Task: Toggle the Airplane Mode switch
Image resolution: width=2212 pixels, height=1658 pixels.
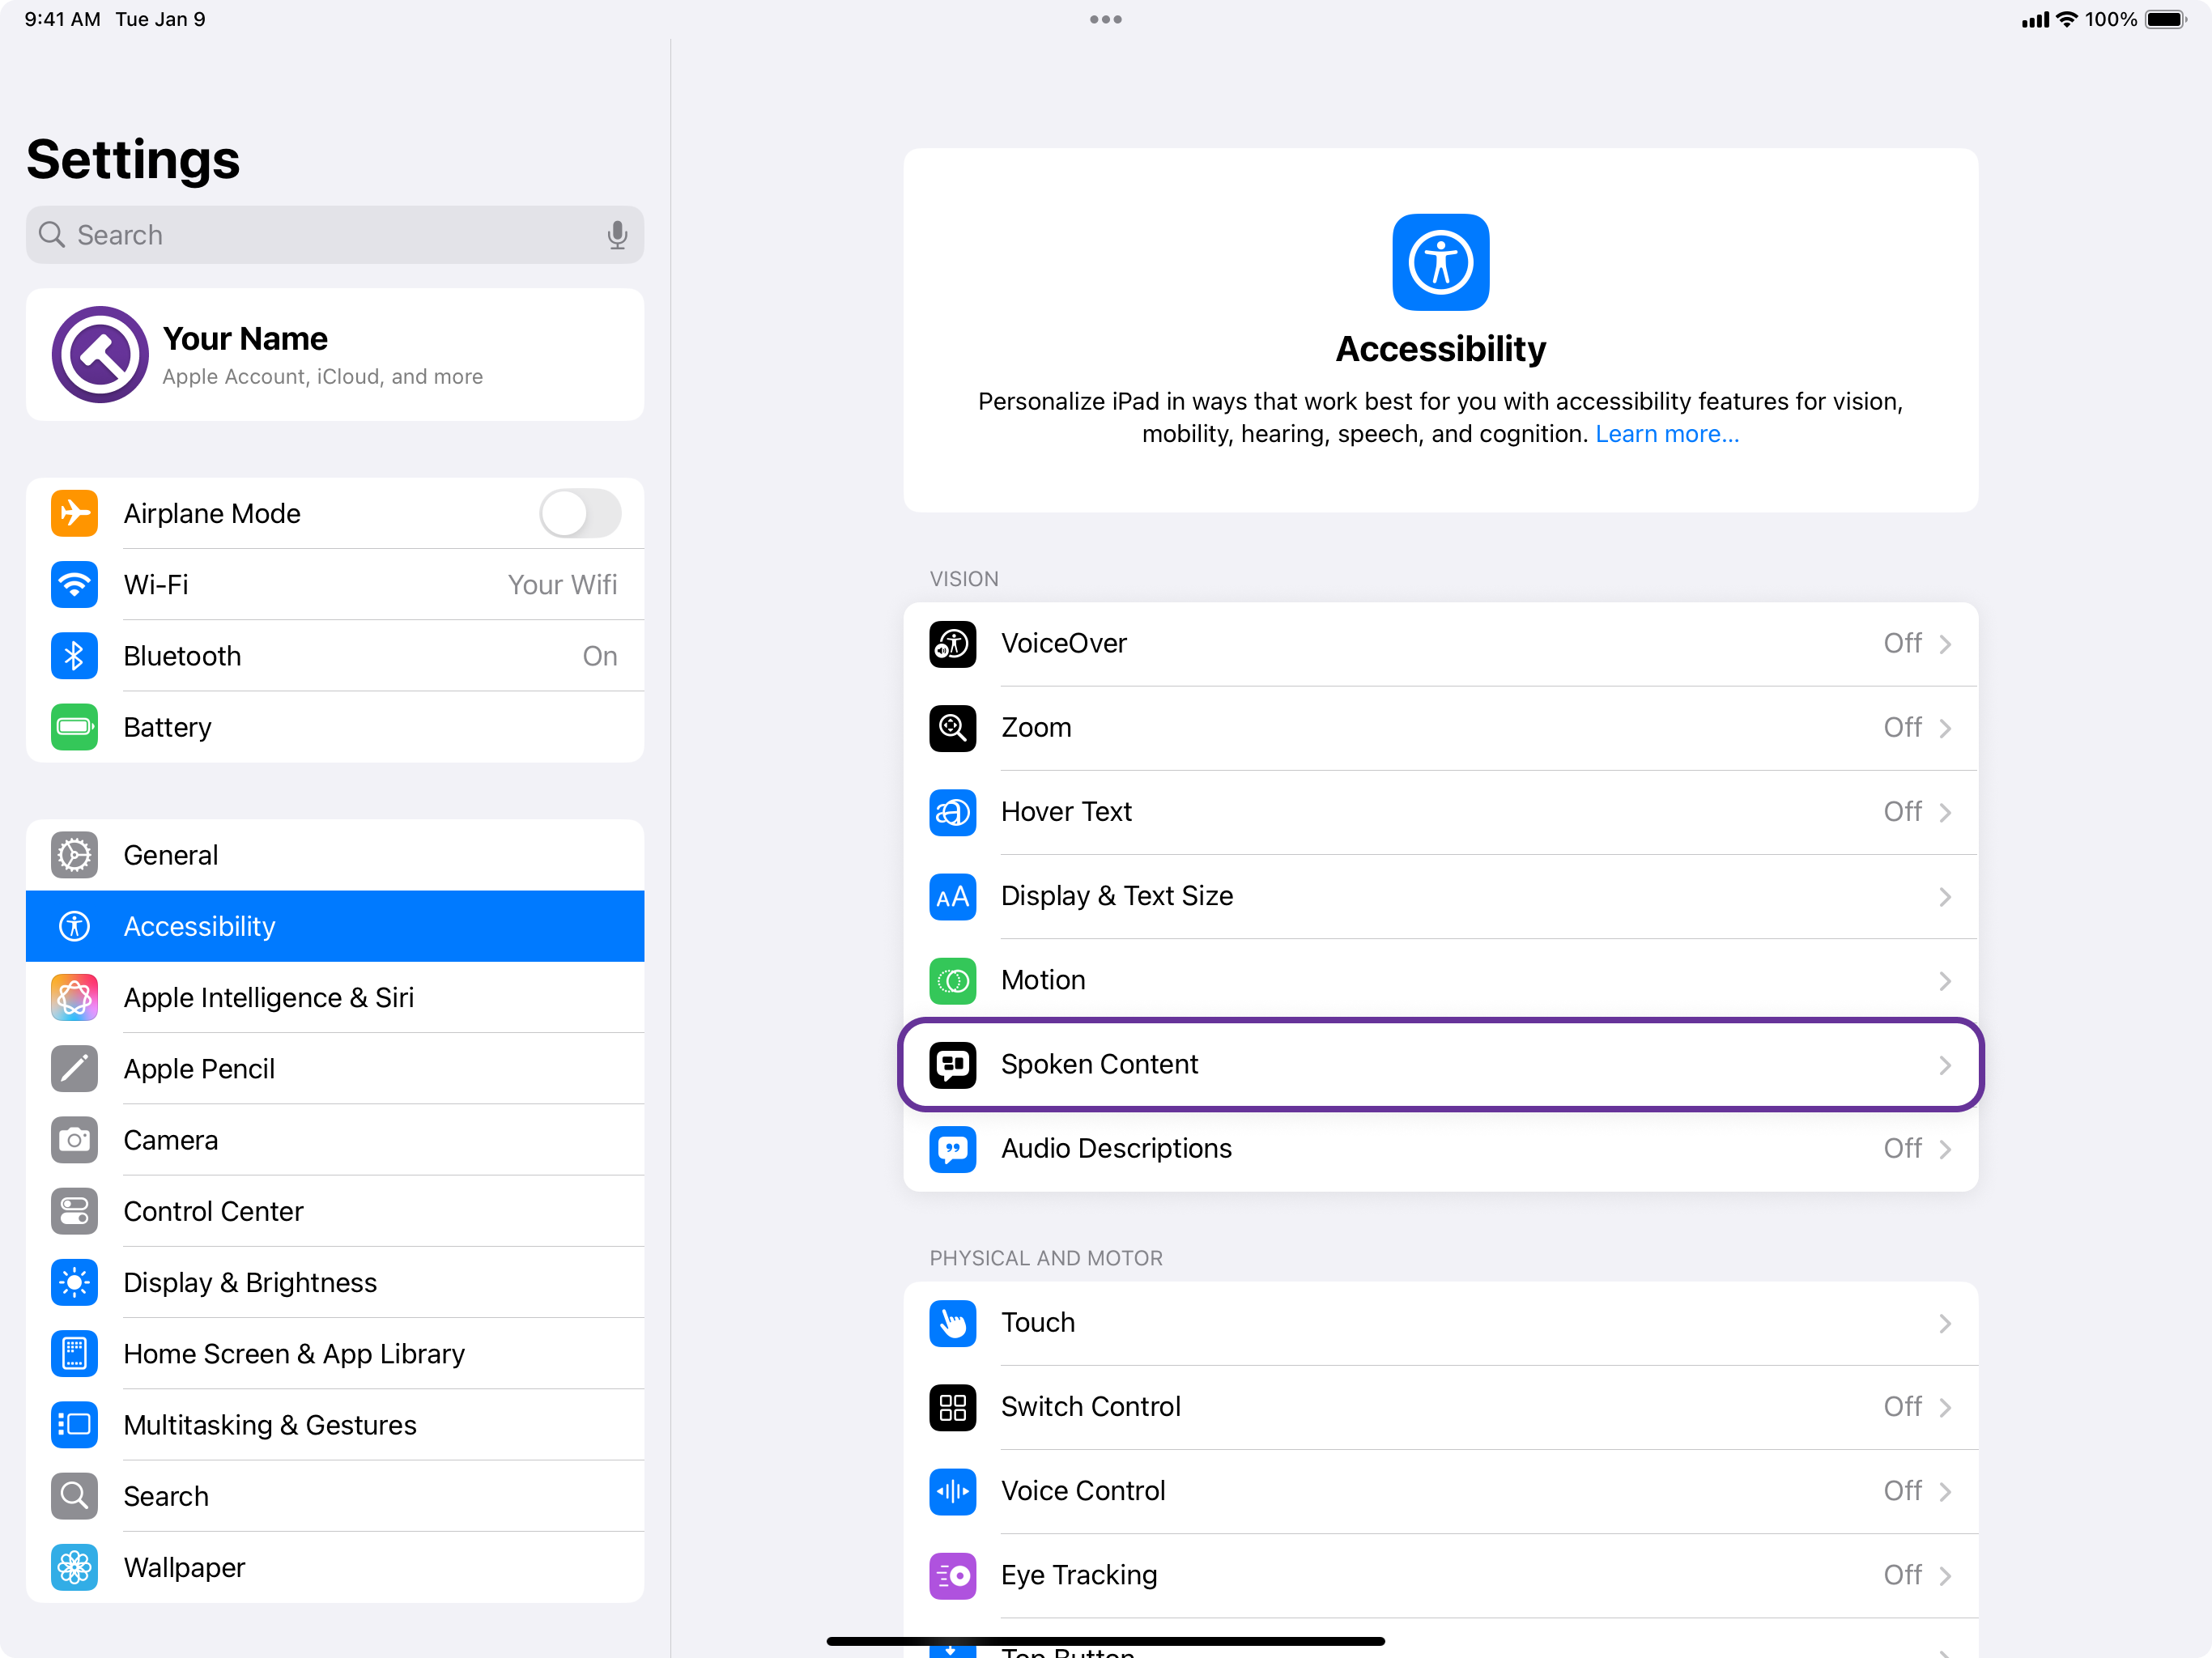Action: tap(580, 514)
